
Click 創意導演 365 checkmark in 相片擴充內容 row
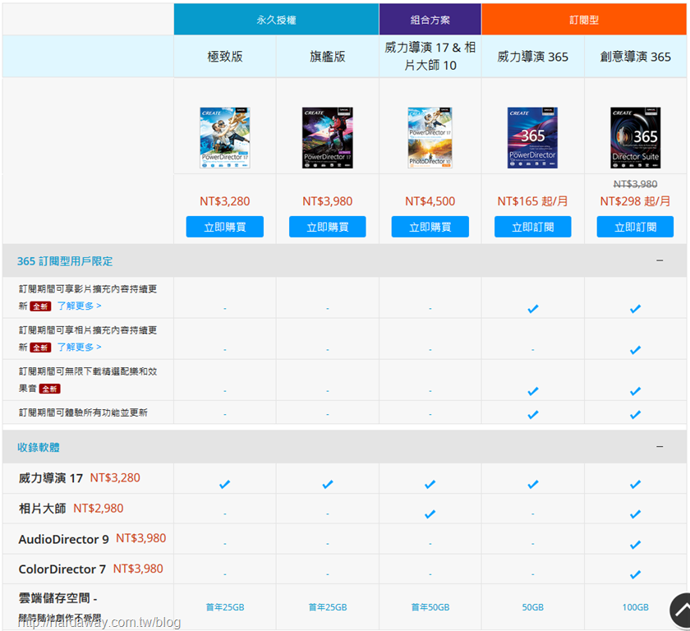(635, 350)
